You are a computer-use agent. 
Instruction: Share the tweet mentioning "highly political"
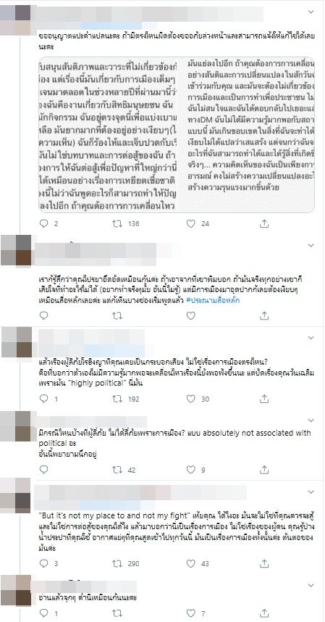pyautogui.click(x=264, y=399)
